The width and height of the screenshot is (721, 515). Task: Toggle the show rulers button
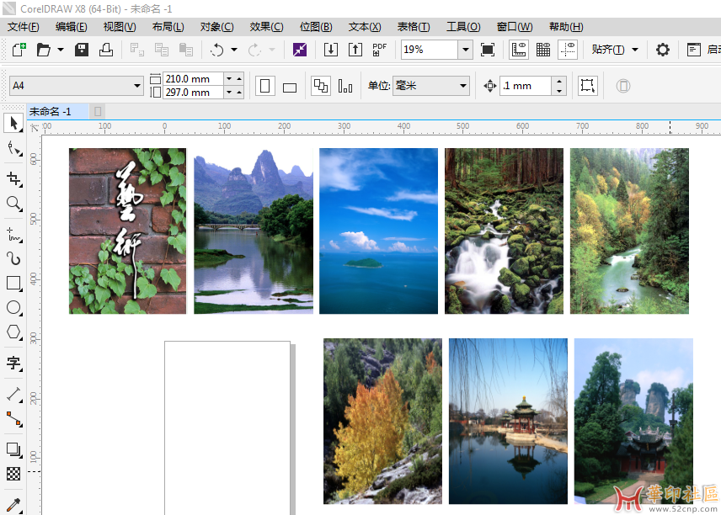click(x=519, y=49)
